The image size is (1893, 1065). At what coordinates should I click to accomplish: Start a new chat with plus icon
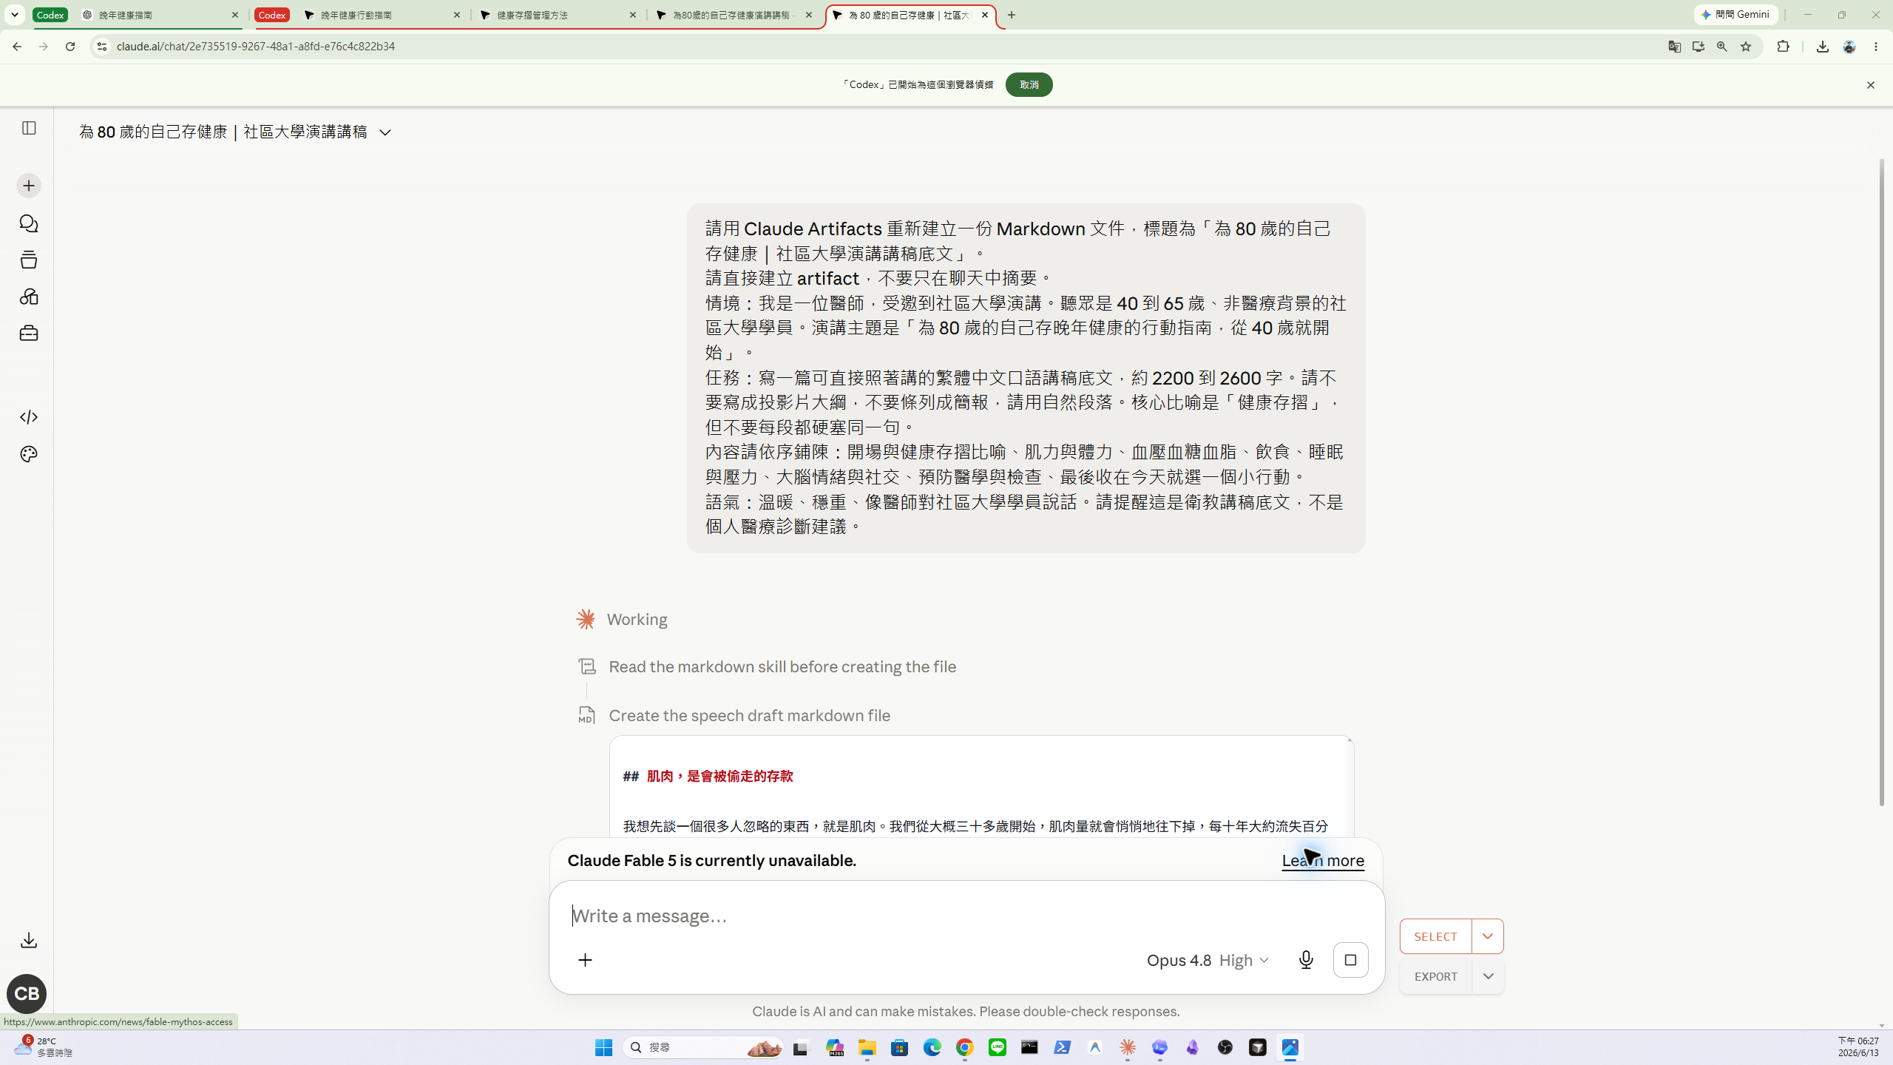[29, 186]
